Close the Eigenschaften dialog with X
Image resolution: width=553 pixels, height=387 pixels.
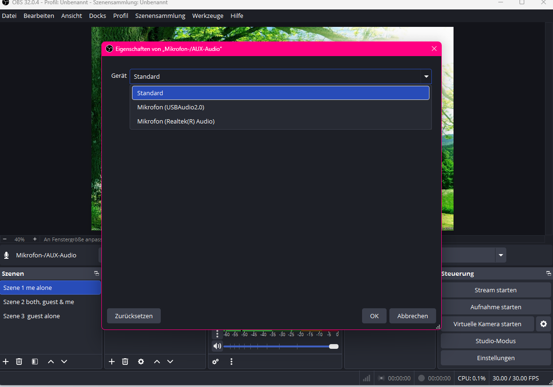[434, 49]
